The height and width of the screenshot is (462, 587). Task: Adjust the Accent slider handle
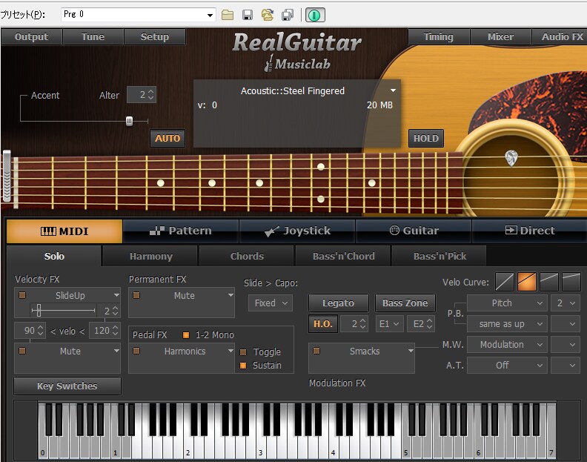(x=129, y=121)
